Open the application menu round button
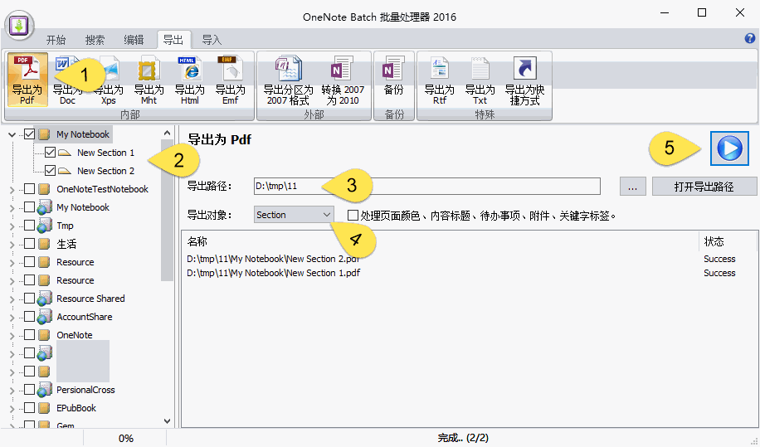The image size is (760, 447). [19, 25]
